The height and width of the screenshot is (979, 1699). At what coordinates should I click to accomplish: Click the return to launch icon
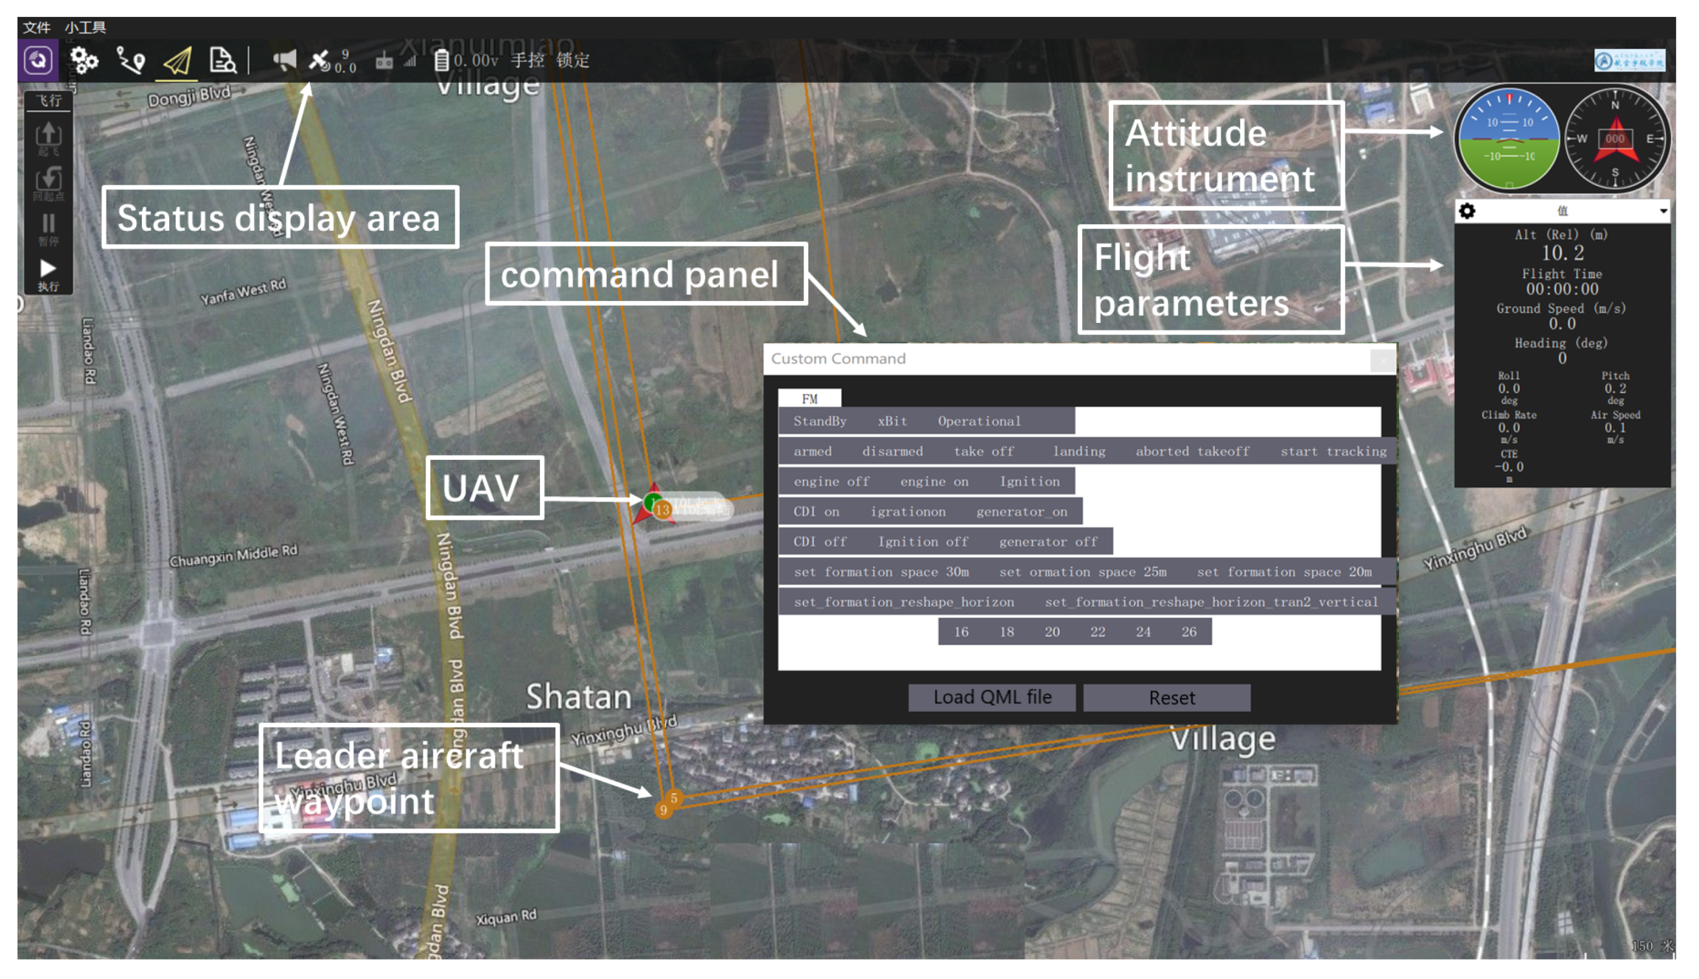48,182
